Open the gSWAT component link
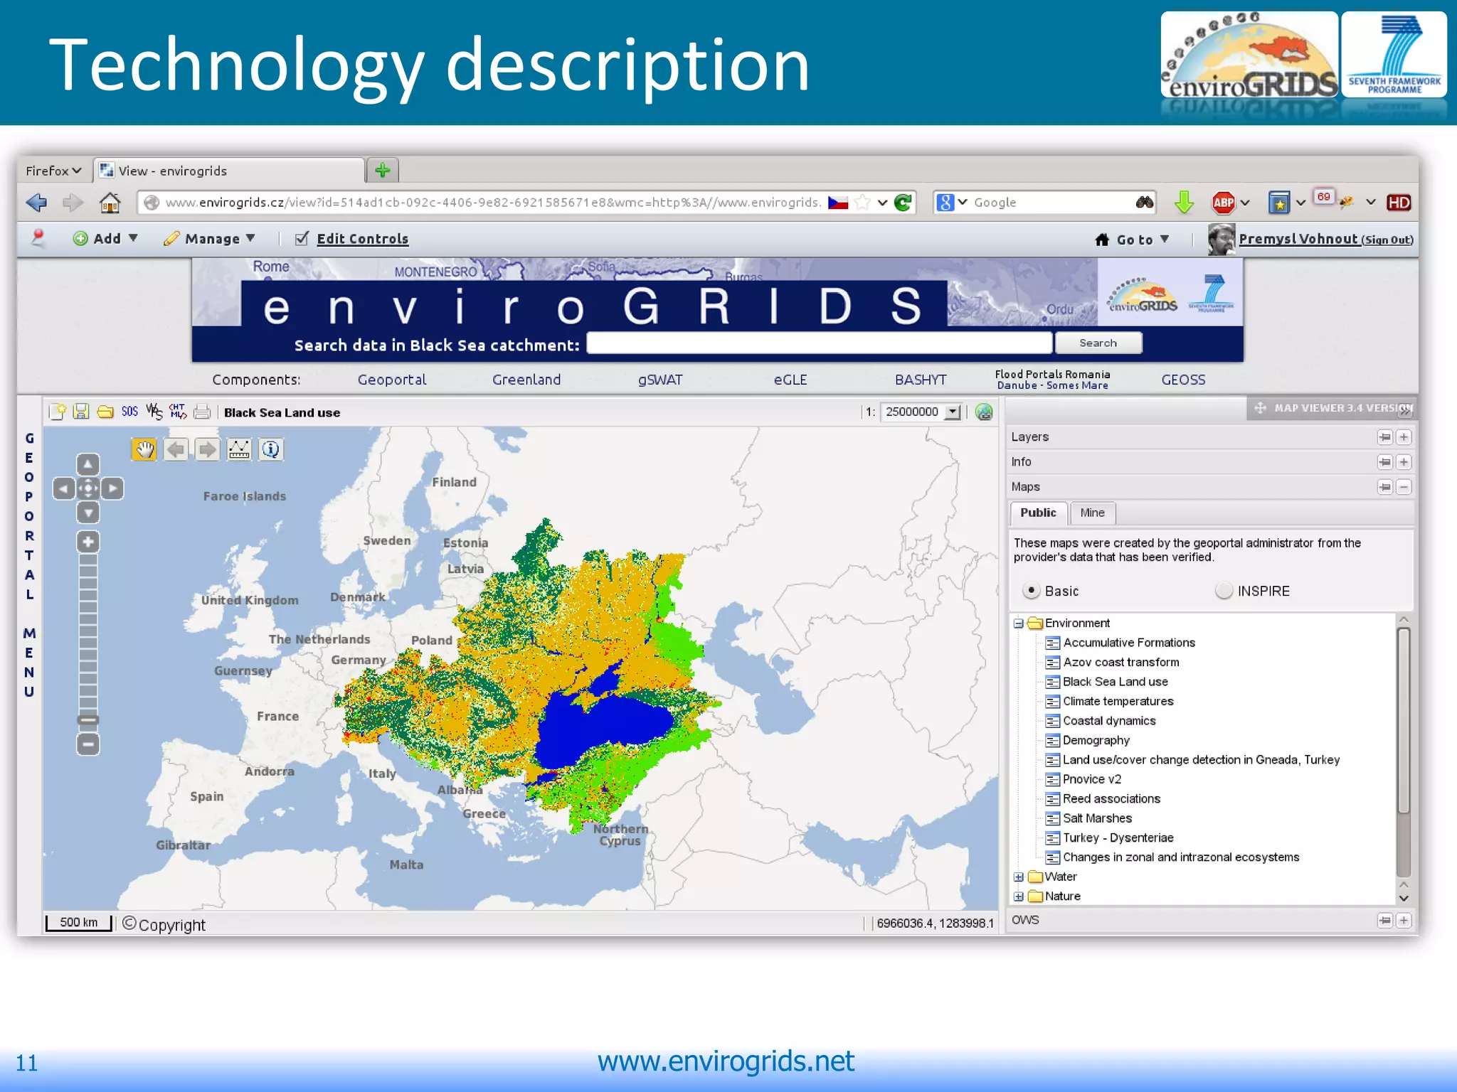1457x1092 pixels. [660, 380]
